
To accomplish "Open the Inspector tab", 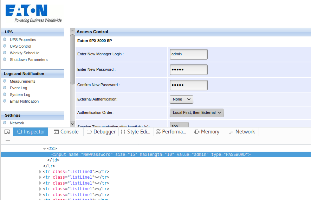I will (x=31, y=132).
